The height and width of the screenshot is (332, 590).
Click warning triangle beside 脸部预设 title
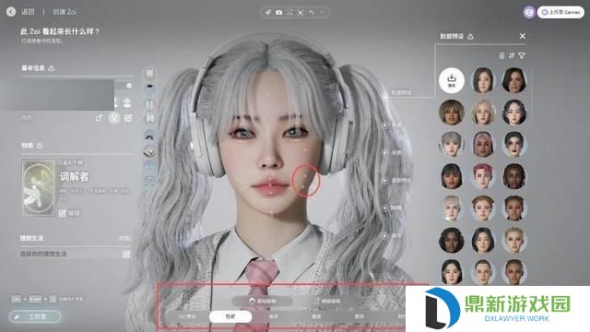click(470, 36)
